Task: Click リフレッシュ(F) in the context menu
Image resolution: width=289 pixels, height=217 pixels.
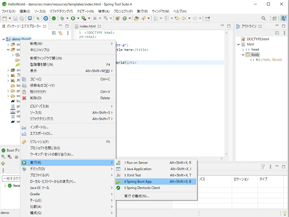Action: 68,142
